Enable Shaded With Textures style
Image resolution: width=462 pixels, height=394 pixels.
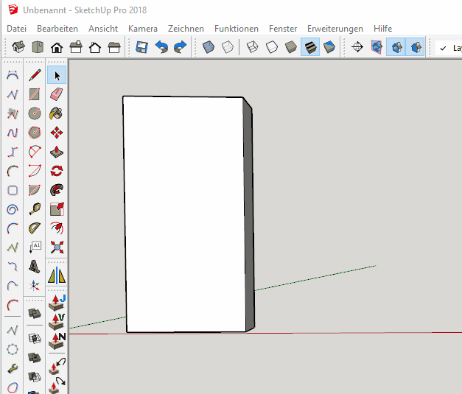(310, 48)
